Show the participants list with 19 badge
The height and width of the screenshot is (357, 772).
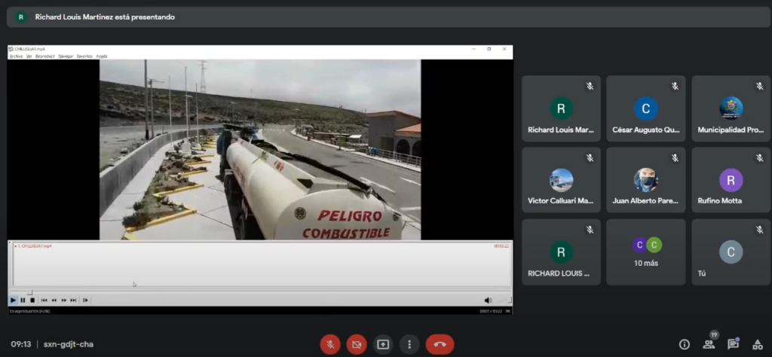pyautogui.click(x=709, y=344)
